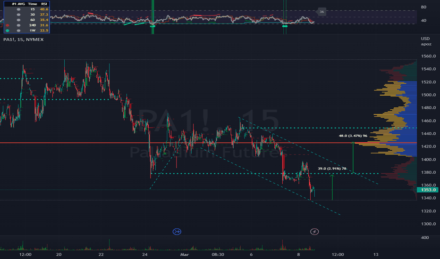Click the 08:30 label on the time axis
Viewport: 440px width, 259px height.
coord(218,254)
